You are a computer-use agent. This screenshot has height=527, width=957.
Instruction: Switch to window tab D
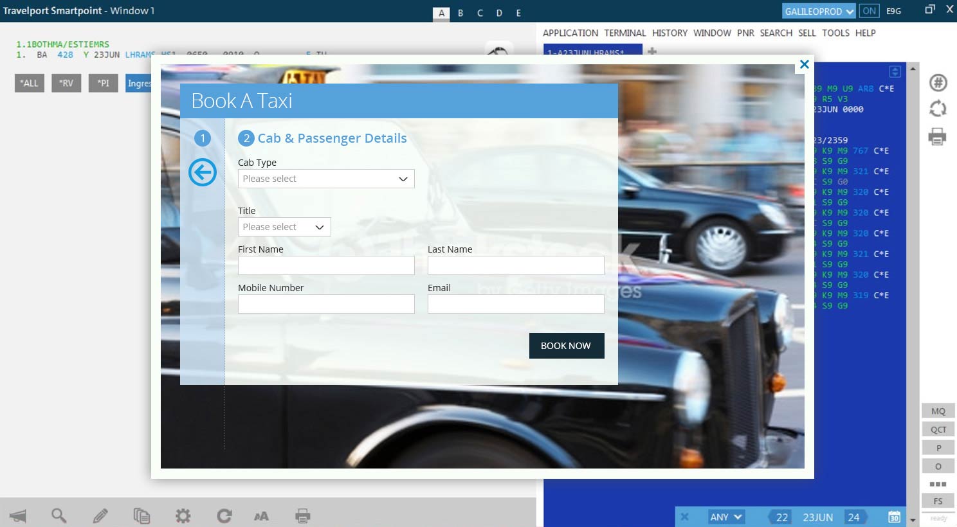pyautogui.click(x=499, y=13)
